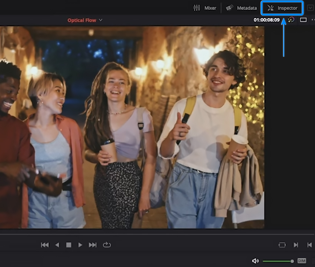
Task: Click the single viewer mode icon
Action: coord(303,20)
